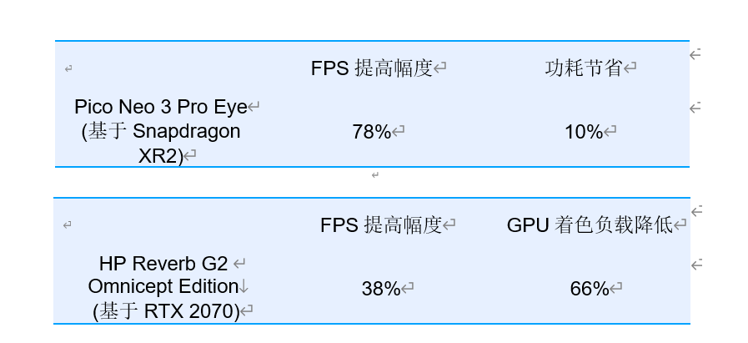Screen dimensions: 748x343
Task: Click the 功耗节省 column header
Action: tap(584, 68)
